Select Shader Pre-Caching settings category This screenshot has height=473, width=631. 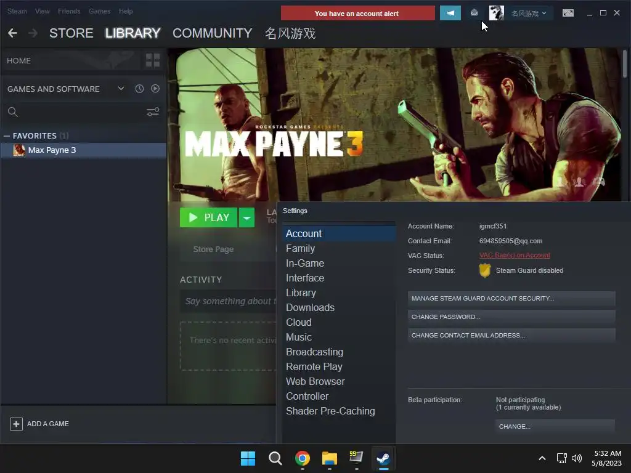click(x=339, y=411)
